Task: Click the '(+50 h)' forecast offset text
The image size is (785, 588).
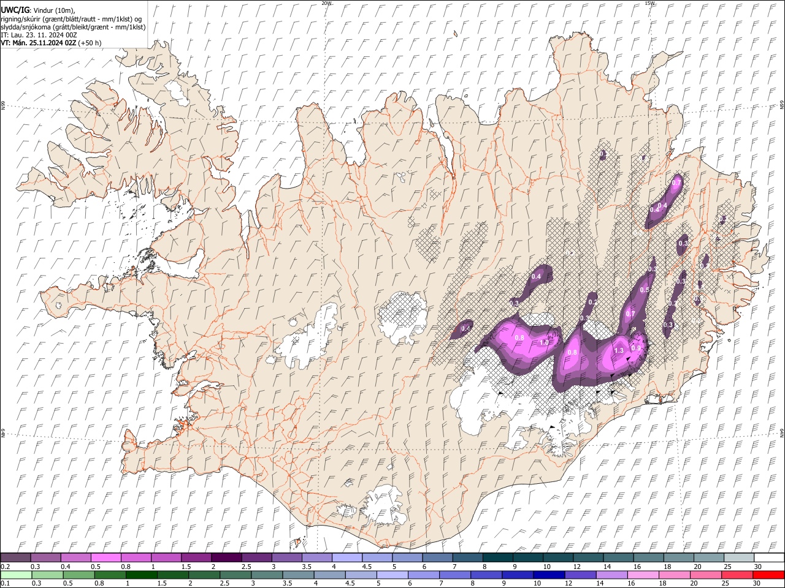Action: tap(90, 43)
